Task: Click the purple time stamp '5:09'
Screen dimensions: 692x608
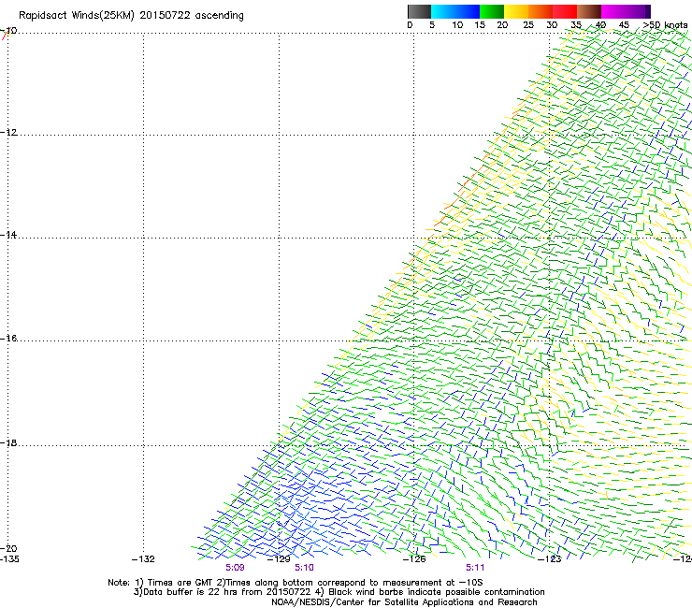Action: tap(235, 568)
